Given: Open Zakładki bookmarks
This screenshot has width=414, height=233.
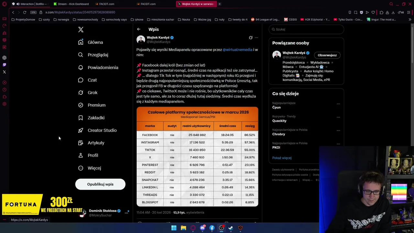Looking at the screenshot, I should coord(91,117).
